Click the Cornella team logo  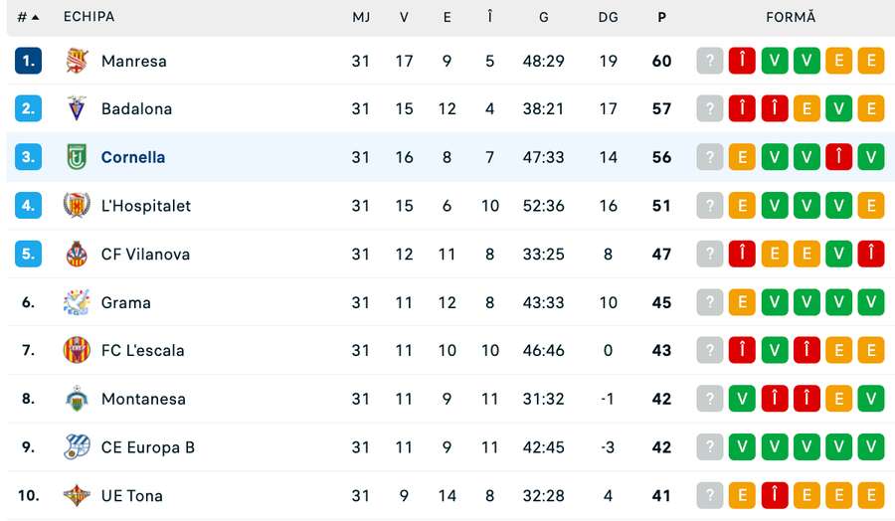tap(77, 157)
